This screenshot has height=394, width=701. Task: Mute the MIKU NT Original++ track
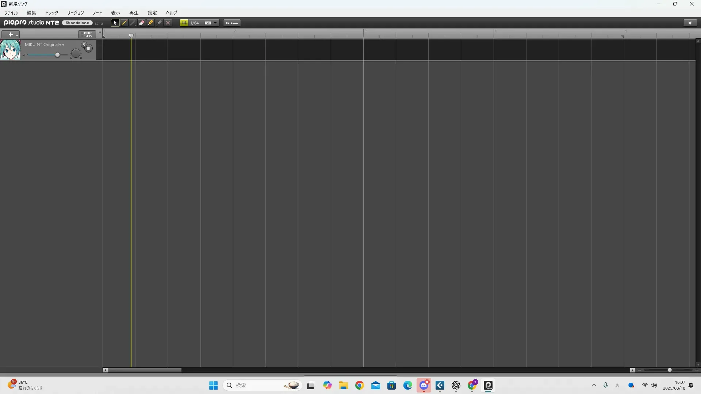tap(89, 49)
